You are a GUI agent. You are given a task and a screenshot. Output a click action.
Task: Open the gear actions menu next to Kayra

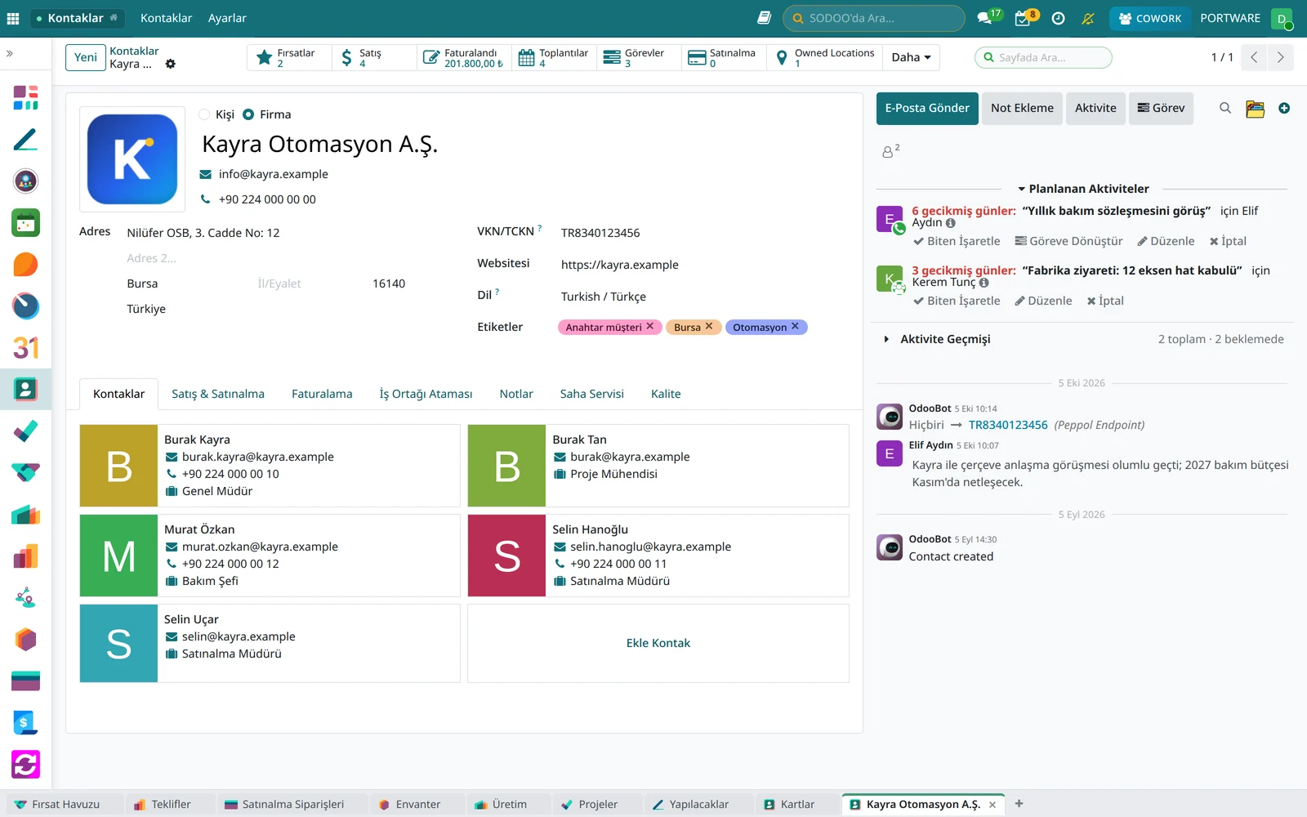(170, 64)
